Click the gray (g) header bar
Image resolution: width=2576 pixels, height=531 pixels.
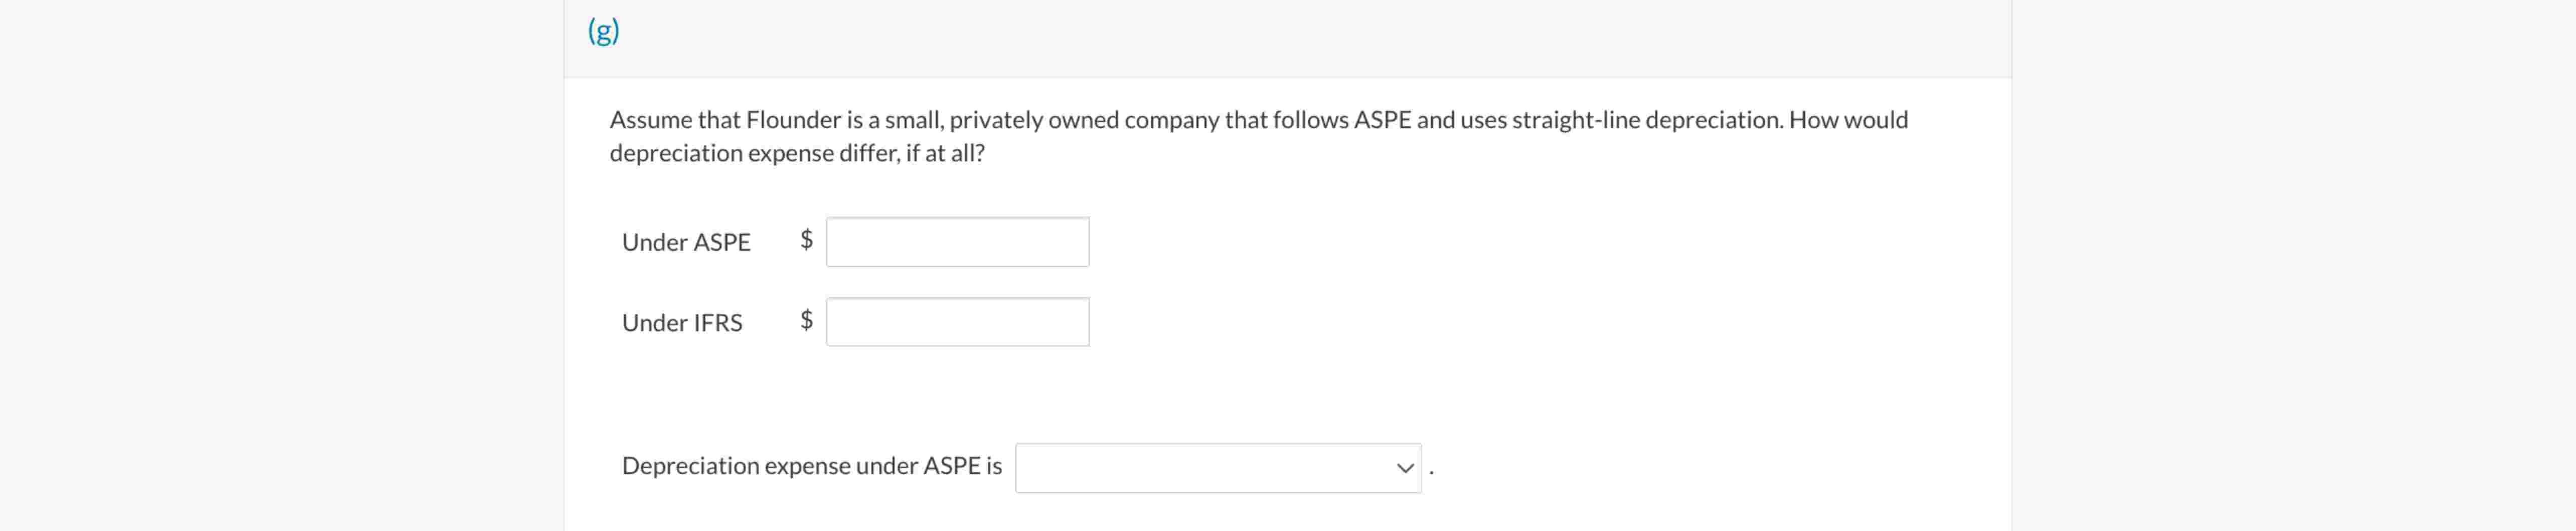(1300, 38)
